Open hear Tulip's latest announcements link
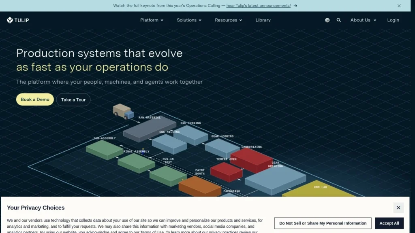 (258, 6)
